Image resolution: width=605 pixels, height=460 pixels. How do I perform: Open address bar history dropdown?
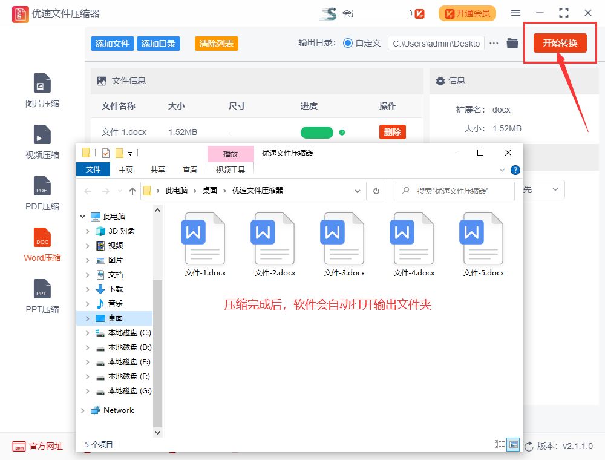tap(358, 191)
